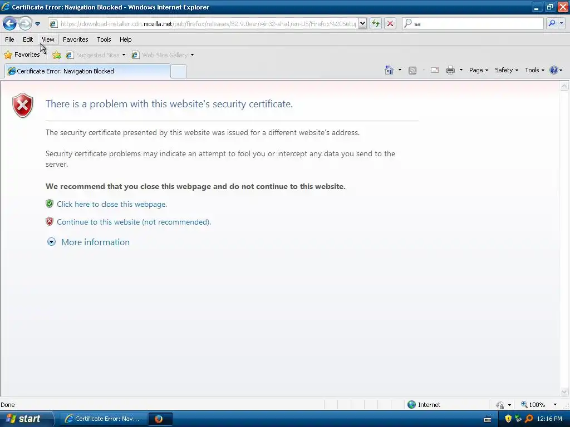Expand the address bar autocomplete dropdown

tap(362, 24)
